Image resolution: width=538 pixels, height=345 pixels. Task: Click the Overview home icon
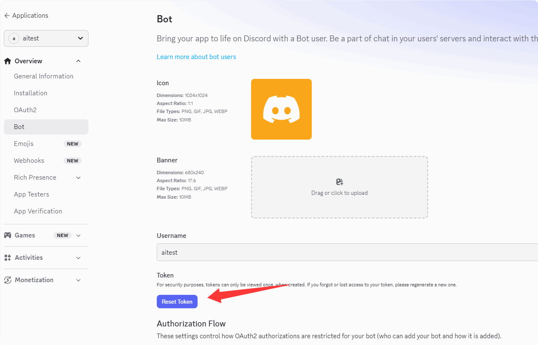(8, 61)
